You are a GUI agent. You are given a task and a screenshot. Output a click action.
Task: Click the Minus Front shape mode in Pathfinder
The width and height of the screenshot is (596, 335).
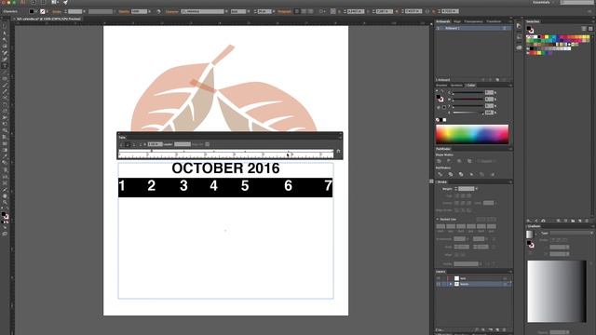coord(449,161)
